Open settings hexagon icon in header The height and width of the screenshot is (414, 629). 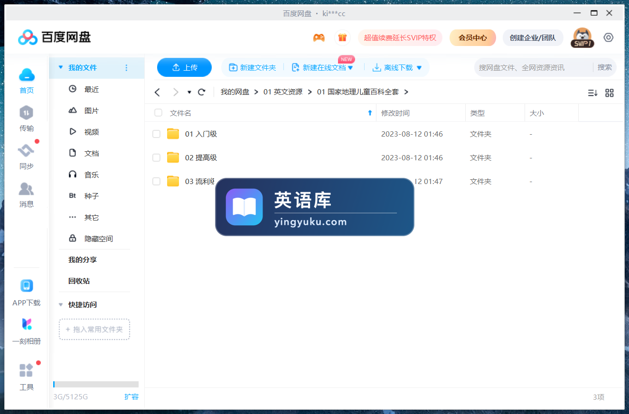tap(609, 37)
